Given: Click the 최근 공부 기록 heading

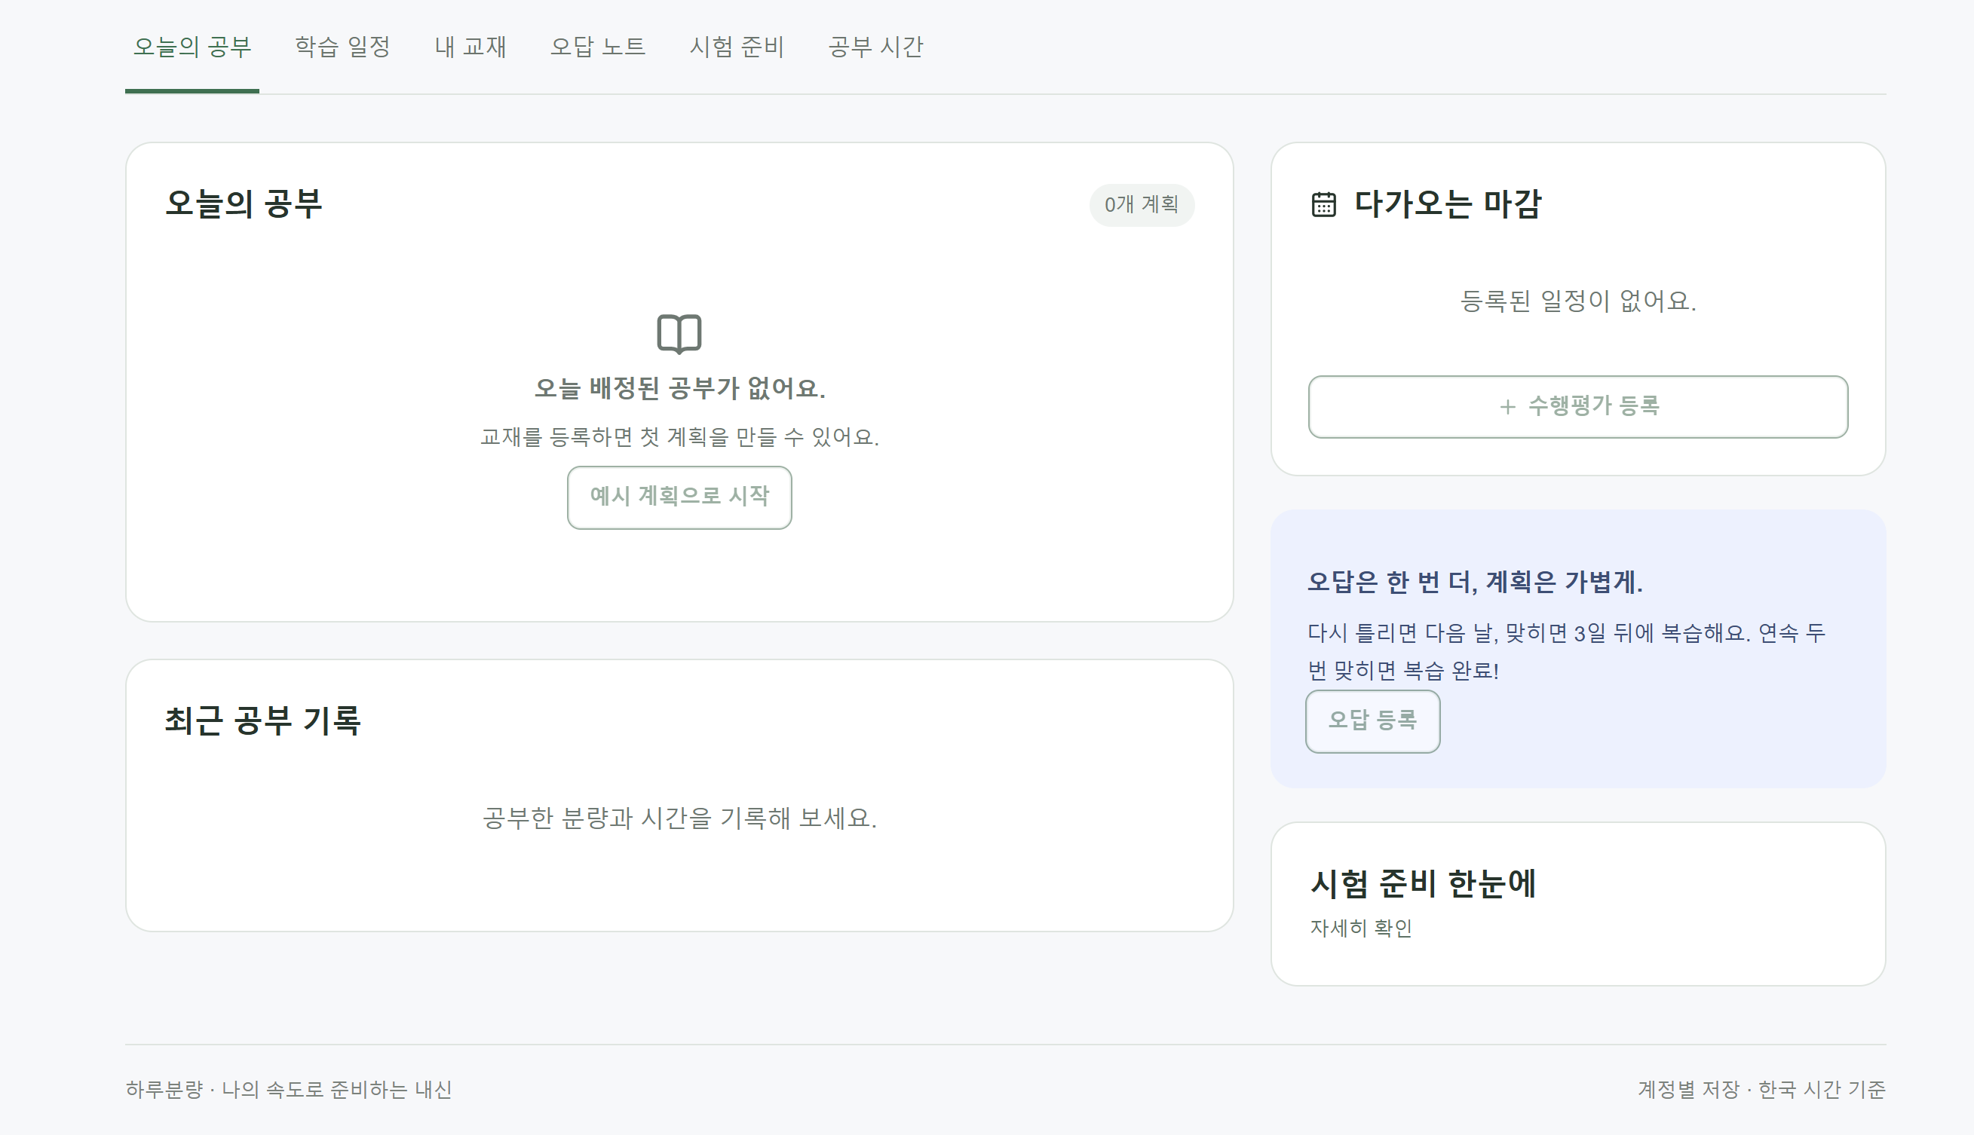Looking at the screenshot, I should (x=263, y=721).
